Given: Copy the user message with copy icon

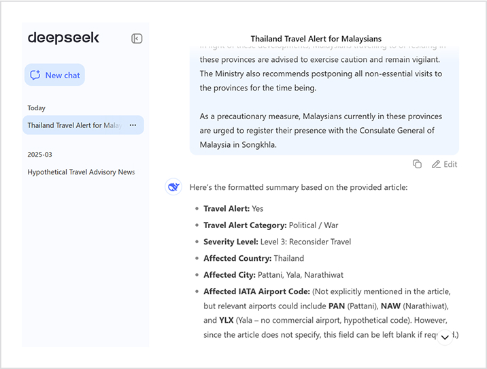Looking at the screenshot, I should click(417, 164).
